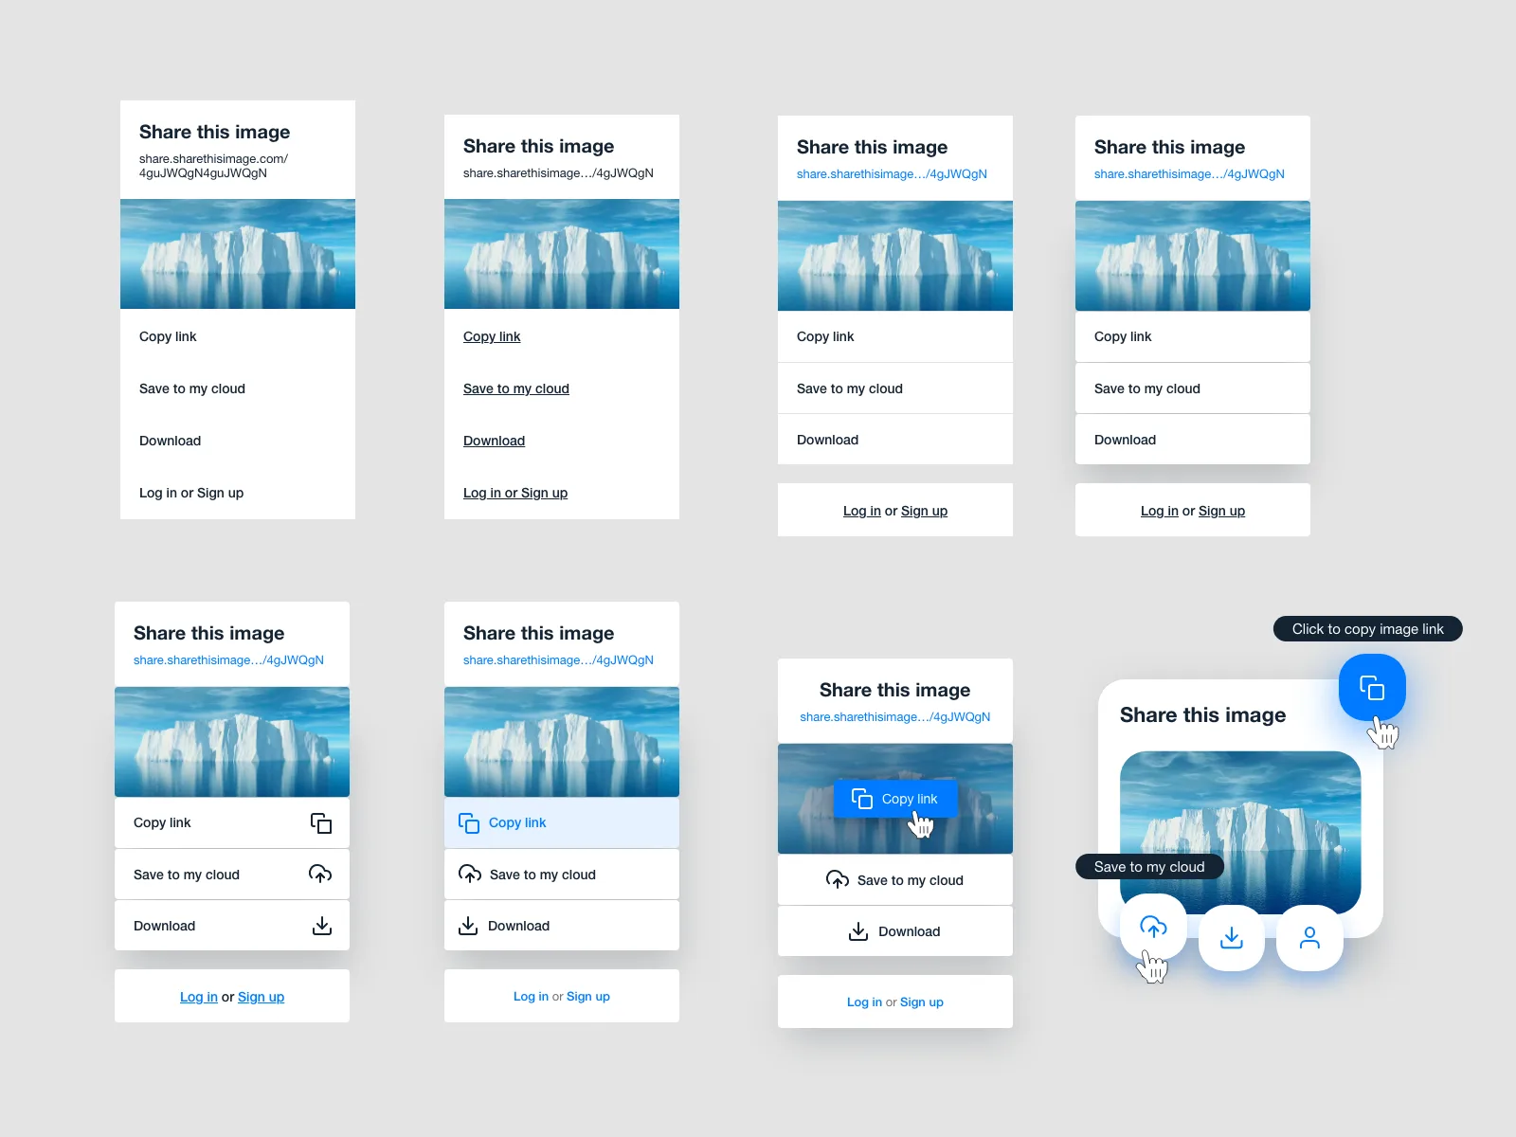1516x1137 pixels.
Task: Click the copy icon beside Copy link
Action: pos(322,822)
